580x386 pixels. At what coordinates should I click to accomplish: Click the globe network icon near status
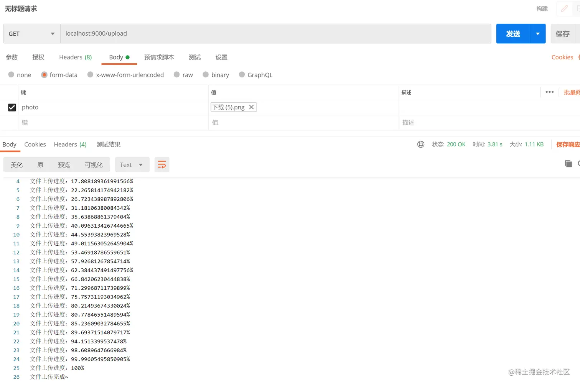421,145
